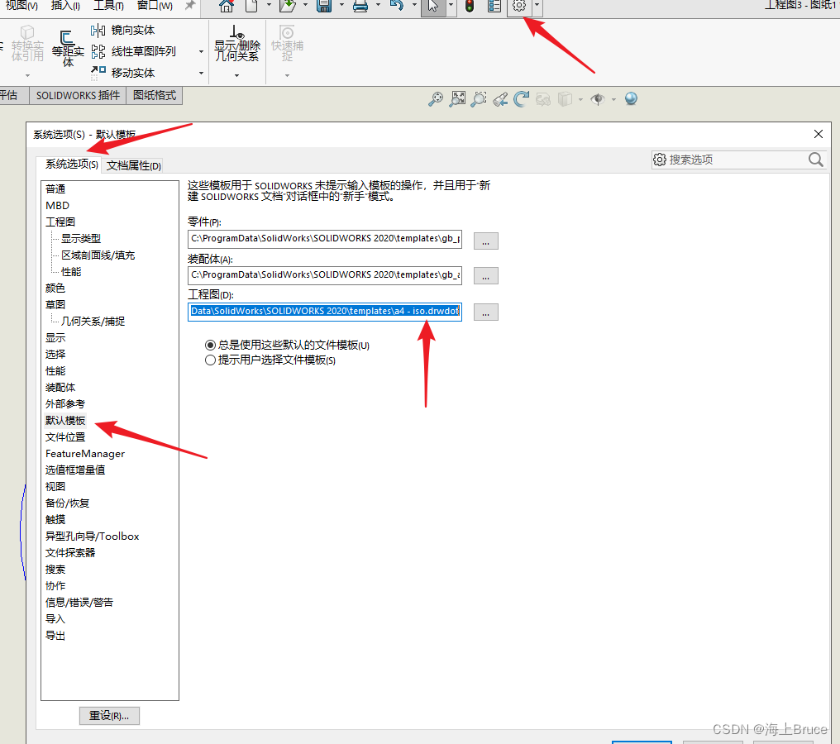Viewport: 840px width, 744px height.
Task: Click the Search Options input field (搜索选项)
Action: 737,160
